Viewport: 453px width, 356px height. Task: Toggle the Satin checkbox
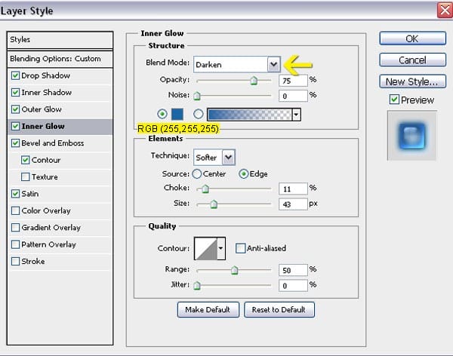pos(15,194)
